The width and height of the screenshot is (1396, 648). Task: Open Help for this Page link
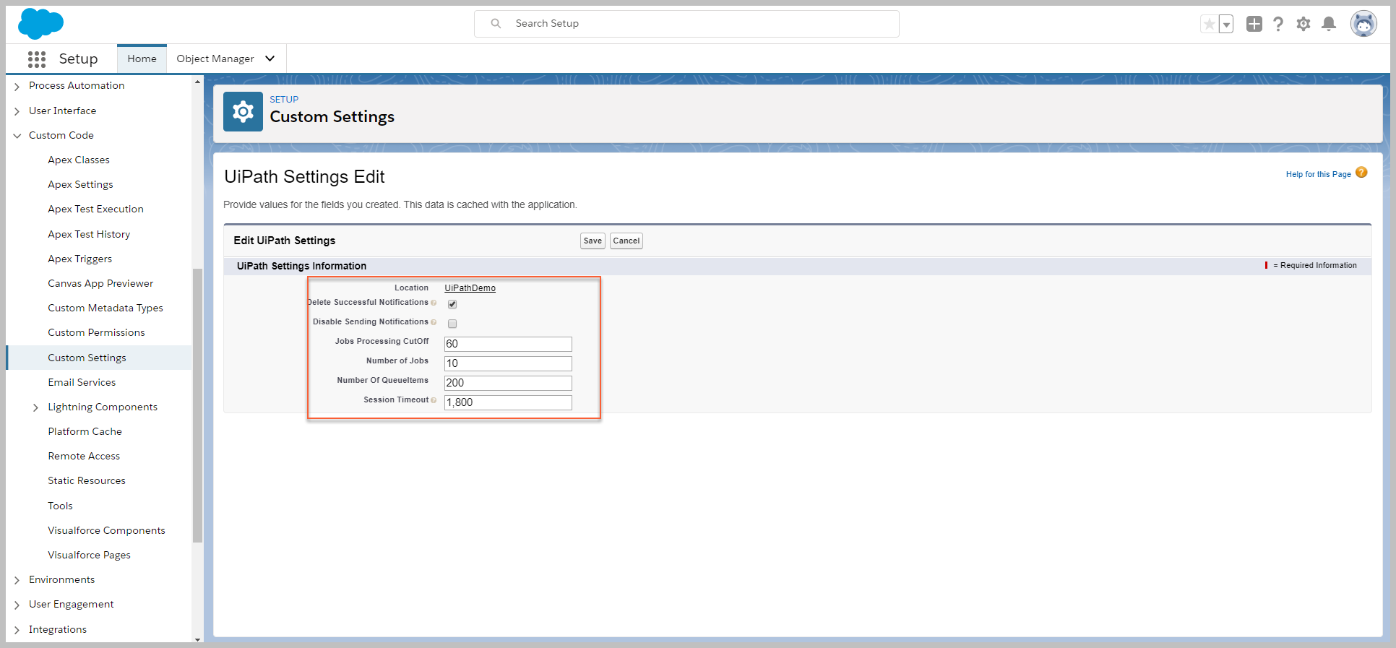(x=1318, y=174)
